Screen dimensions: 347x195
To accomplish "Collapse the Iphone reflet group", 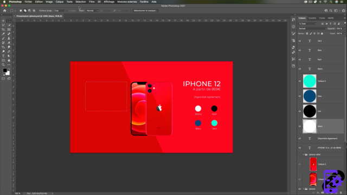I will click(x=304, y=154).
